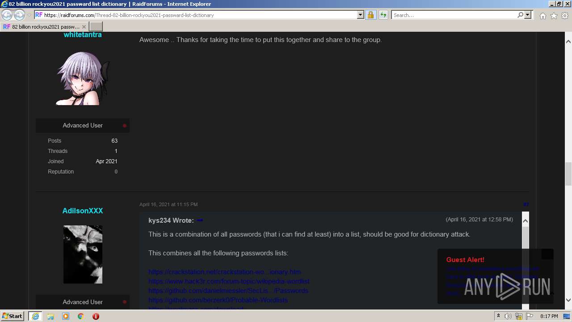Click the security lock icon
The image size is (572, 322).
pos(370,15)
